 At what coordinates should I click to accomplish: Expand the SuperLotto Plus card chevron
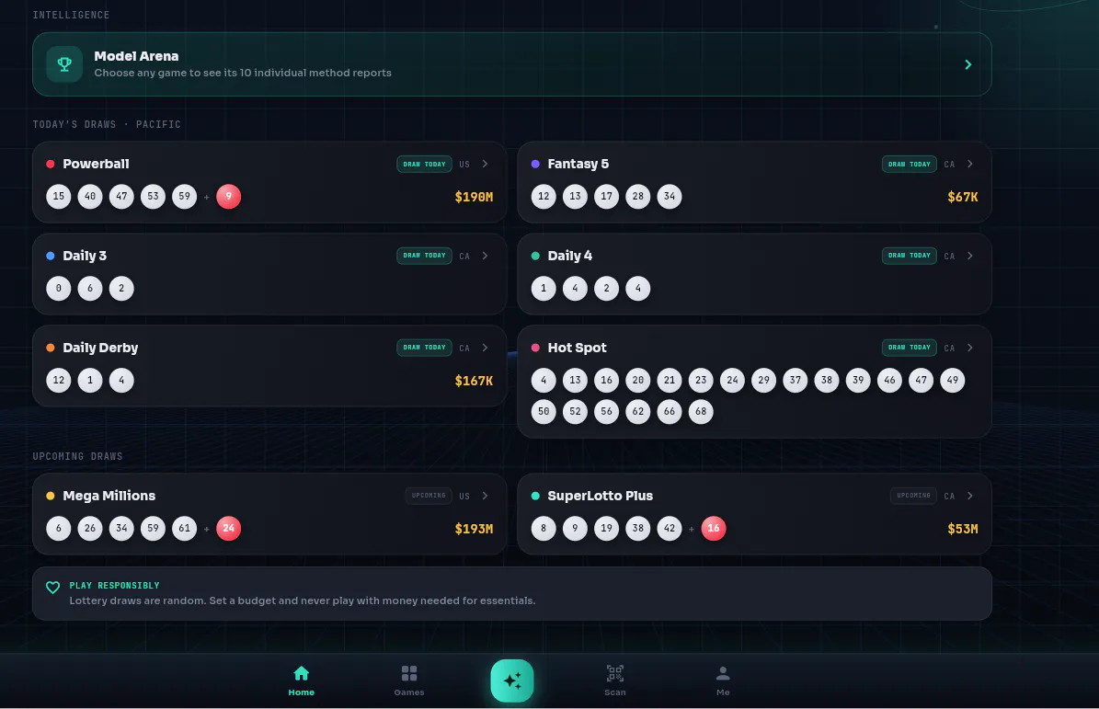[x=970, y=496]
